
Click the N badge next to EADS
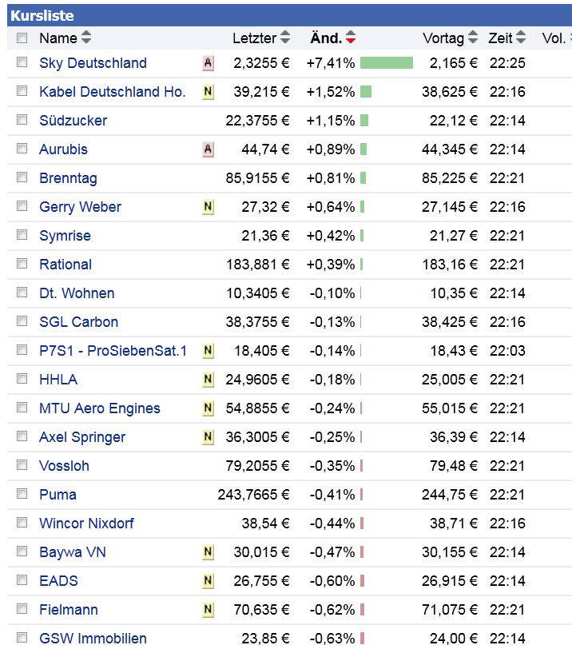tap(209, 581)
